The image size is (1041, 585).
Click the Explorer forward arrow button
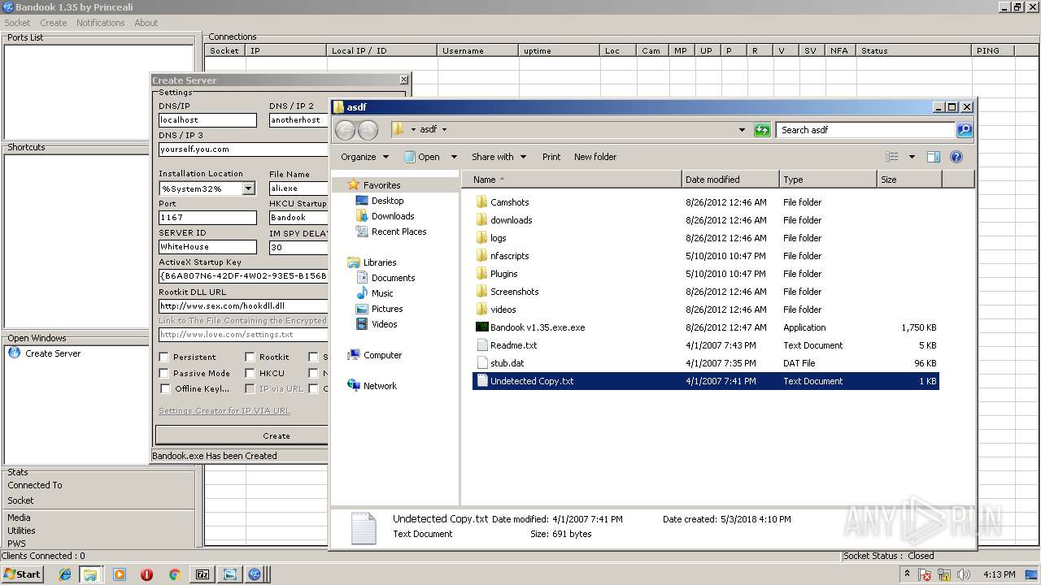[x=368, y=130]
